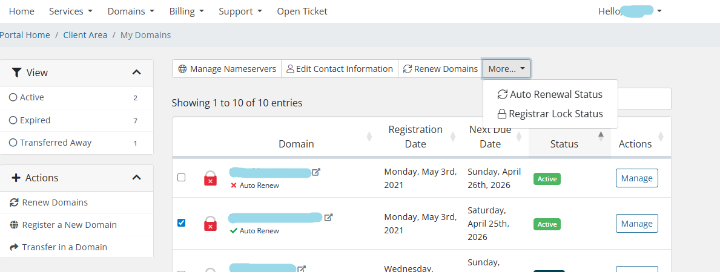Click the red lock icon in first domain row

tap(210, 178)
